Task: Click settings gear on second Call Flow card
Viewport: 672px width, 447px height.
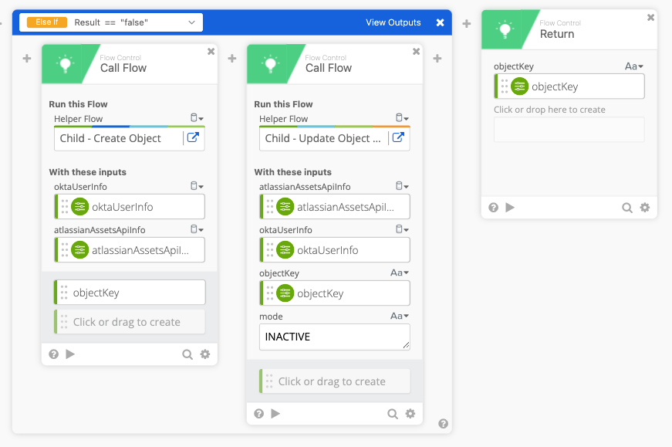Action: [410, 414]
